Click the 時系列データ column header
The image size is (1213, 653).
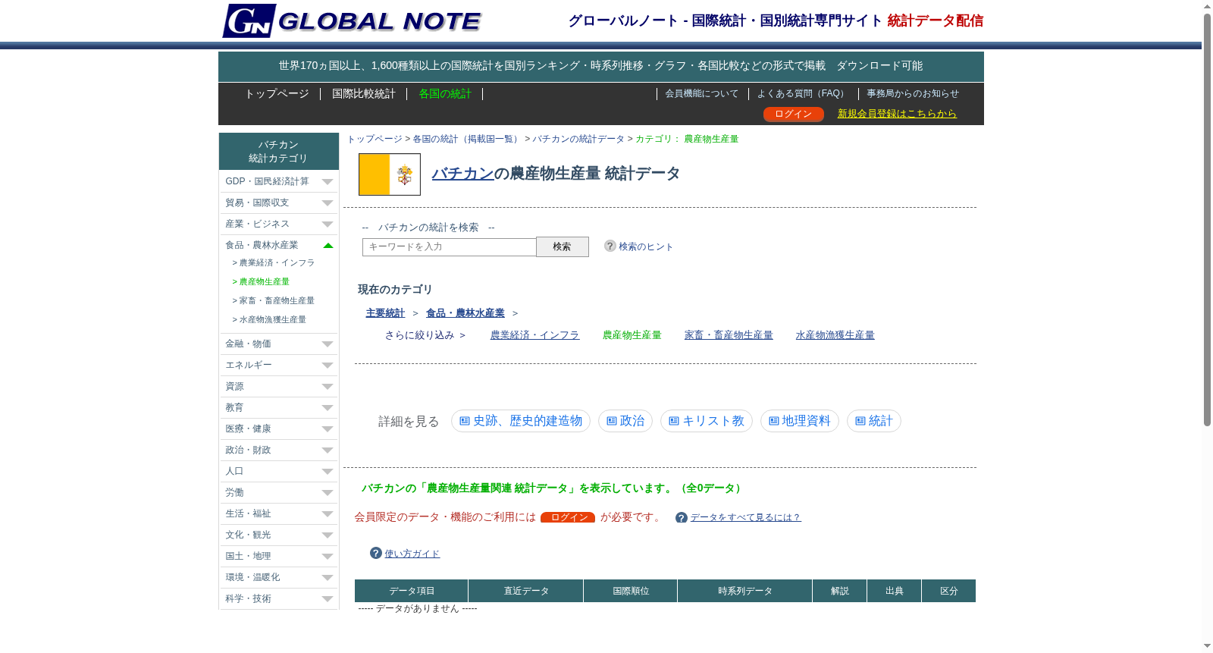coord(745,591)
